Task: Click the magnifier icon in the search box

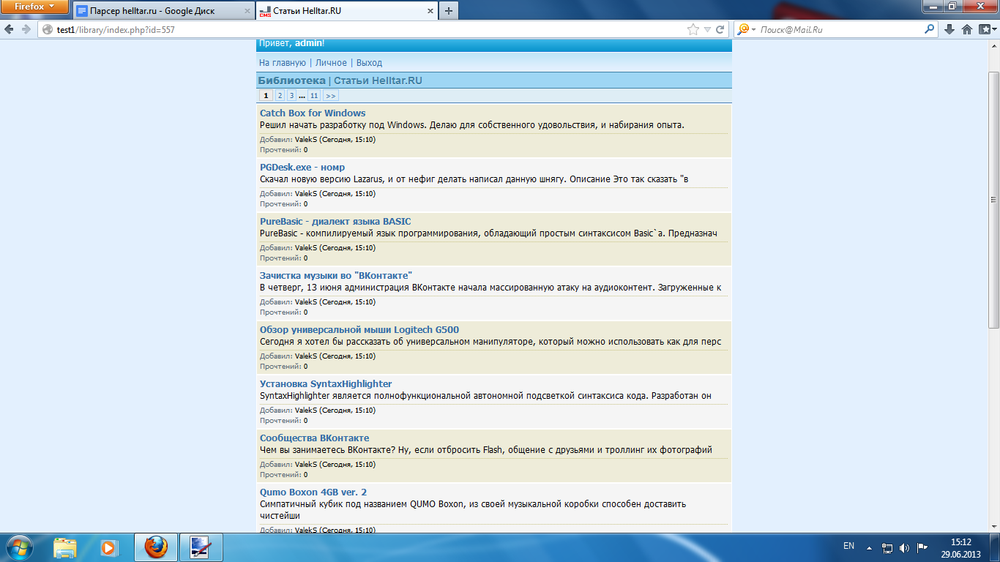Action: click(x=930, y=29)
